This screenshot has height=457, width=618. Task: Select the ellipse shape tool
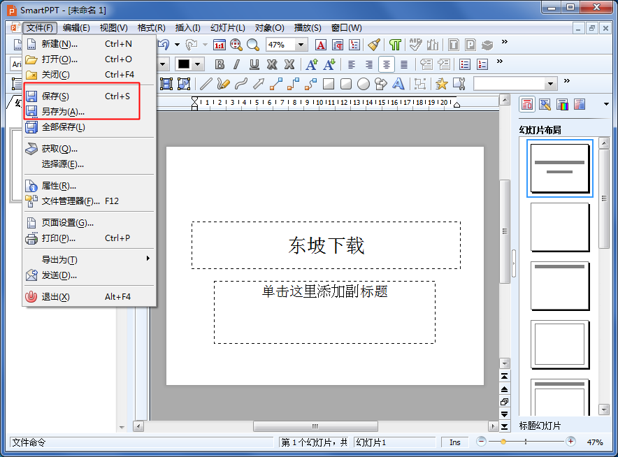tap(364, 84)
